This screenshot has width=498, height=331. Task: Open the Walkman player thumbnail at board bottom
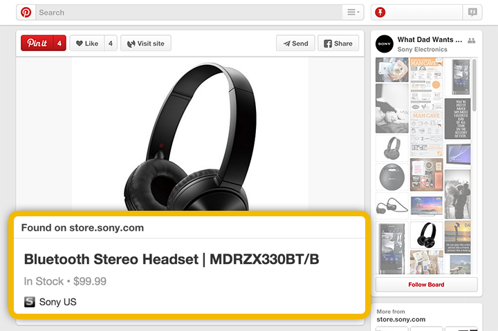point(392,248)
